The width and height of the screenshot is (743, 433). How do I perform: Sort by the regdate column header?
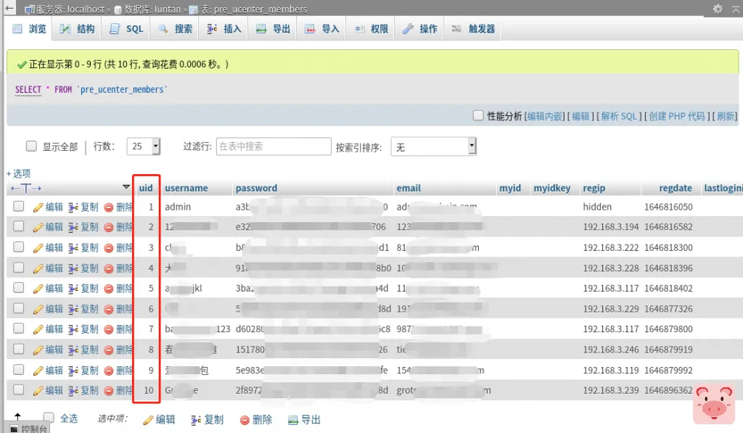[x=676, y=188]
